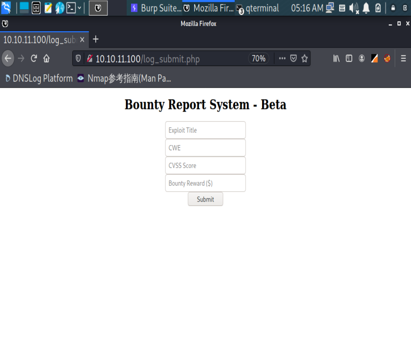
Task: Open the network connection tray icon
Action: (x=330, y=8)
